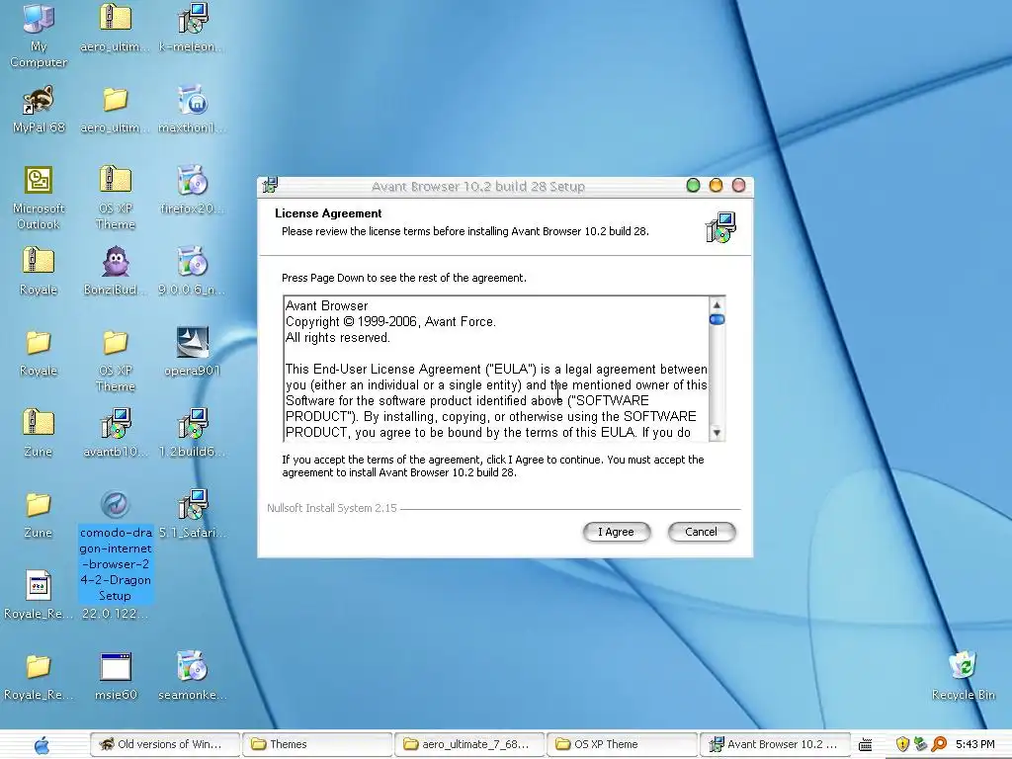
Task: Click the 'License Agreement' heading
Action: tap(328, 213)
